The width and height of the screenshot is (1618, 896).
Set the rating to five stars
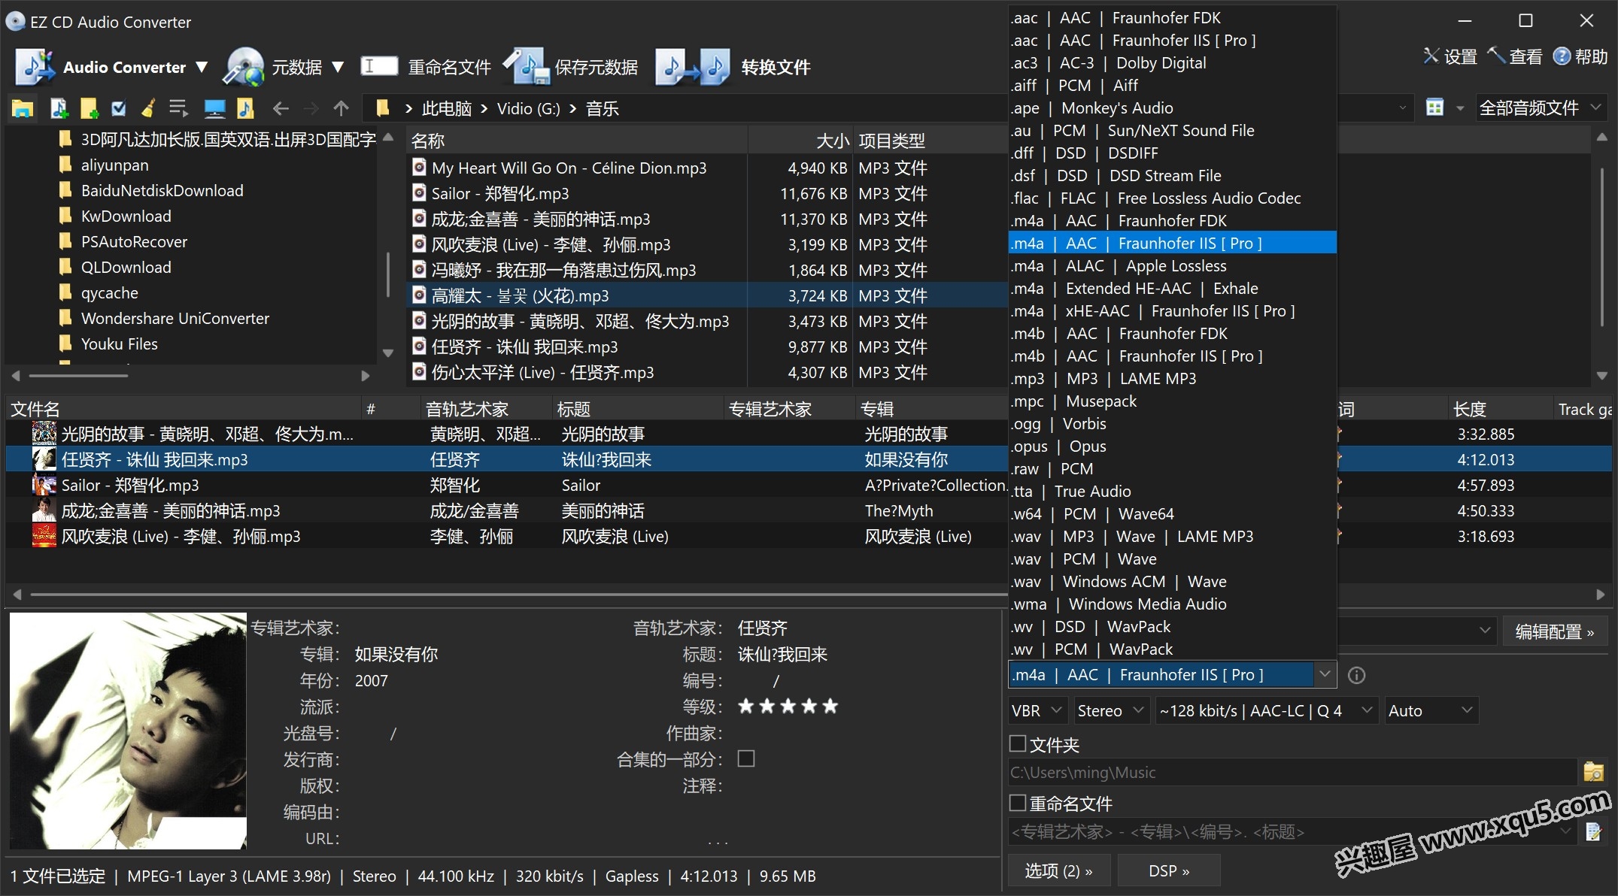830,706
